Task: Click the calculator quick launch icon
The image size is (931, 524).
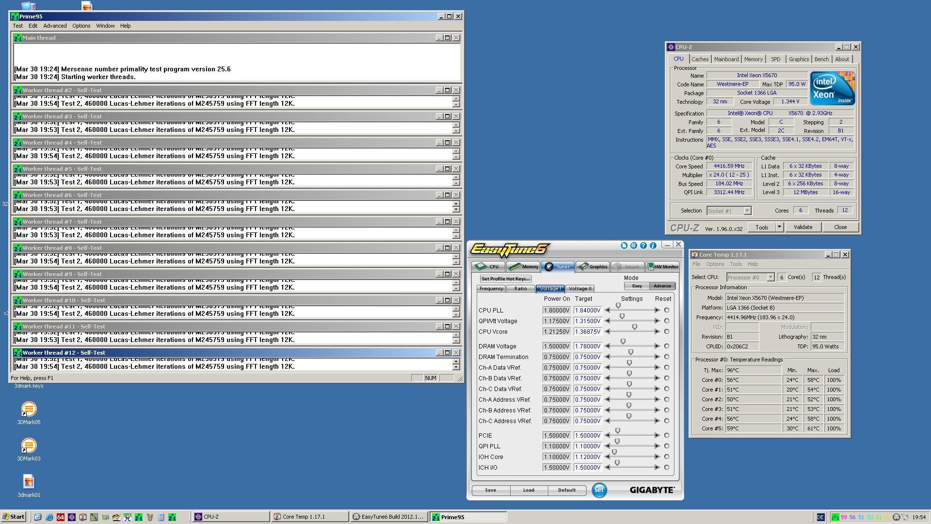Action: pos(161,517)
